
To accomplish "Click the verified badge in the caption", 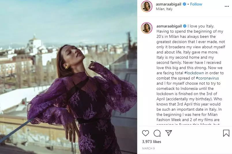I will click(185, 26).
